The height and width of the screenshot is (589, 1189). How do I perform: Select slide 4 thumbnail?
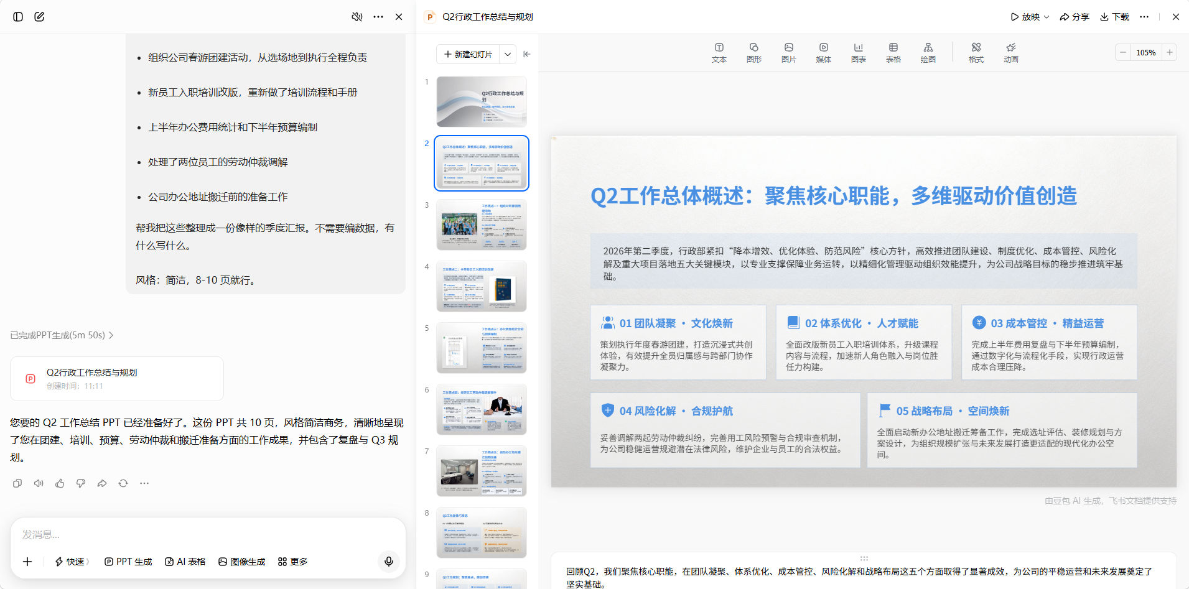(482, 286)
